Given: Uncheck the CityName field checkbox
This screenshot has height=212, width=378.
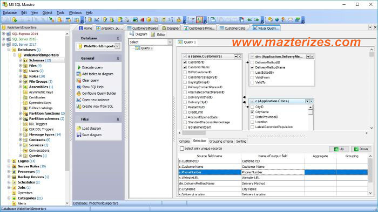Looking at the screenshot, I should [252, 112].
